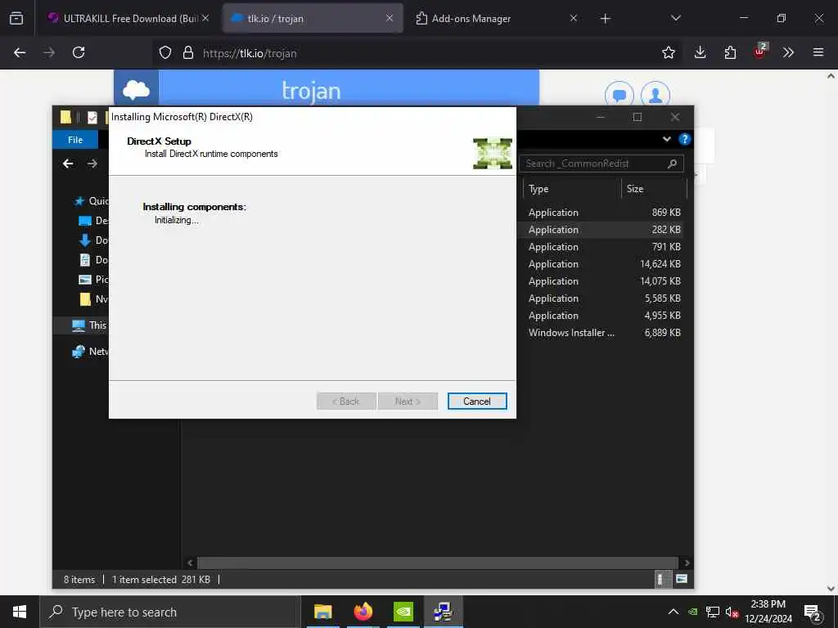Open notification center icon
The height and width of the screenshot is (628, 838).
click(x=813, y=613)
